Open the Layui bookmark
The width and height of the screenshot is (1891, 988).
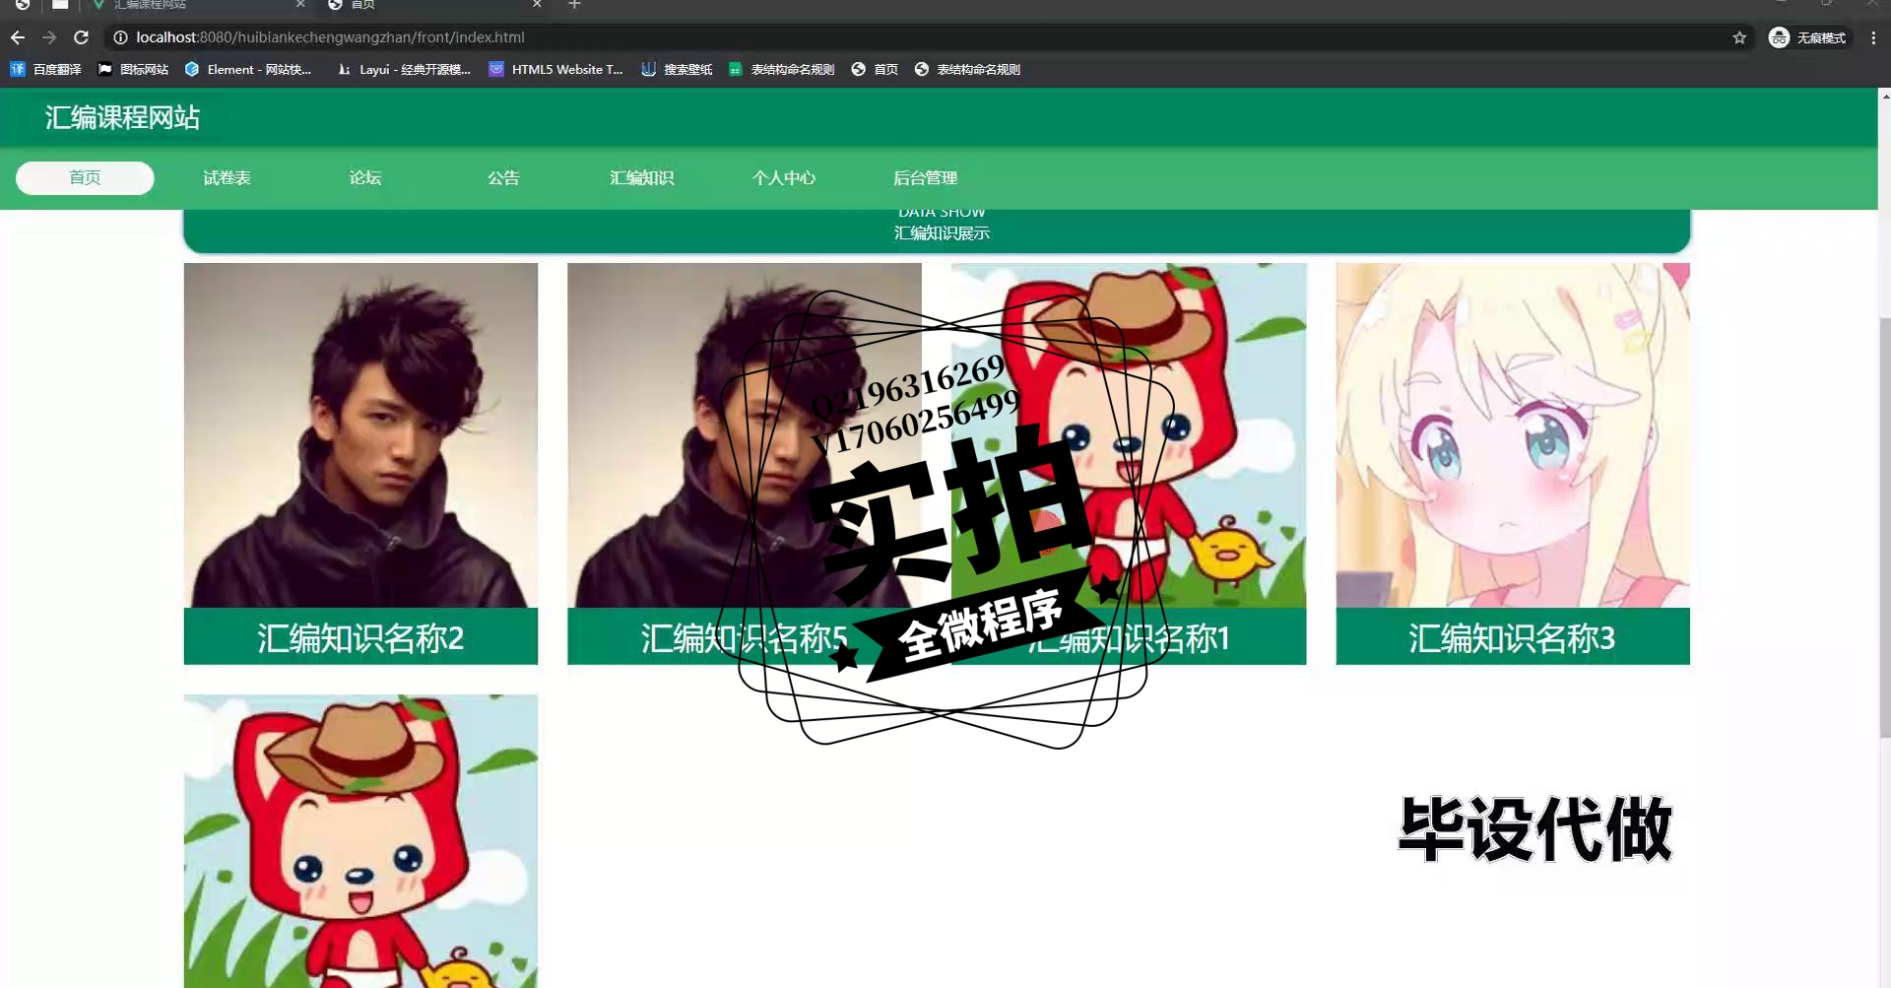coord(404,69)
